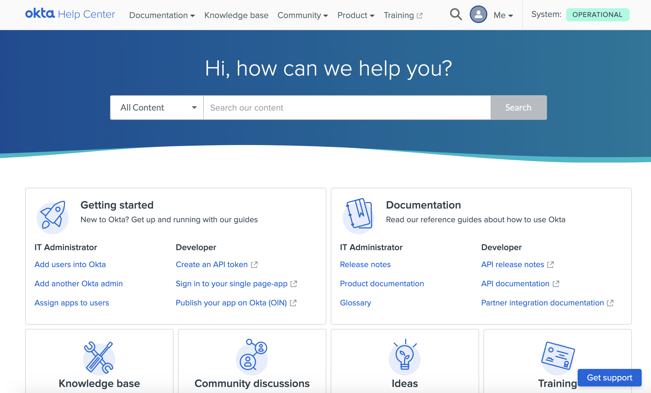Open Sign in to your single page-app link
Viewport: 651px width, 393px height.
tap(232, 284)
